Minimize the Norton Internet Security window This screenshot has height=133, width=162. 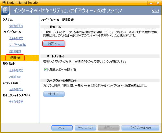[x=151, y=3]
